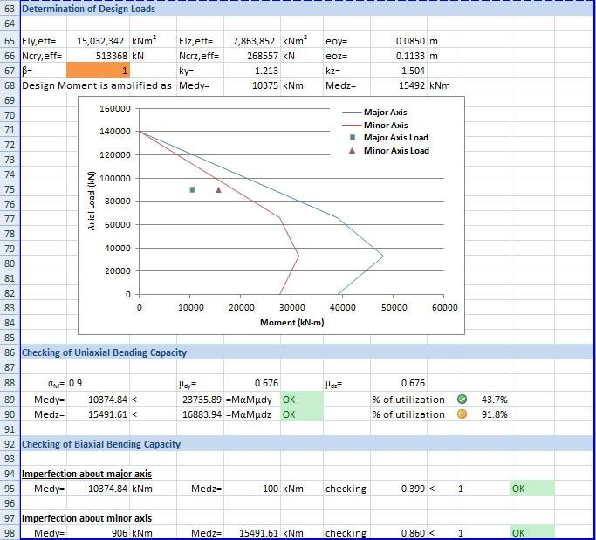This screenshot has width=596, height=540.
Task: Select row header 92
Action: pos(10,444)
